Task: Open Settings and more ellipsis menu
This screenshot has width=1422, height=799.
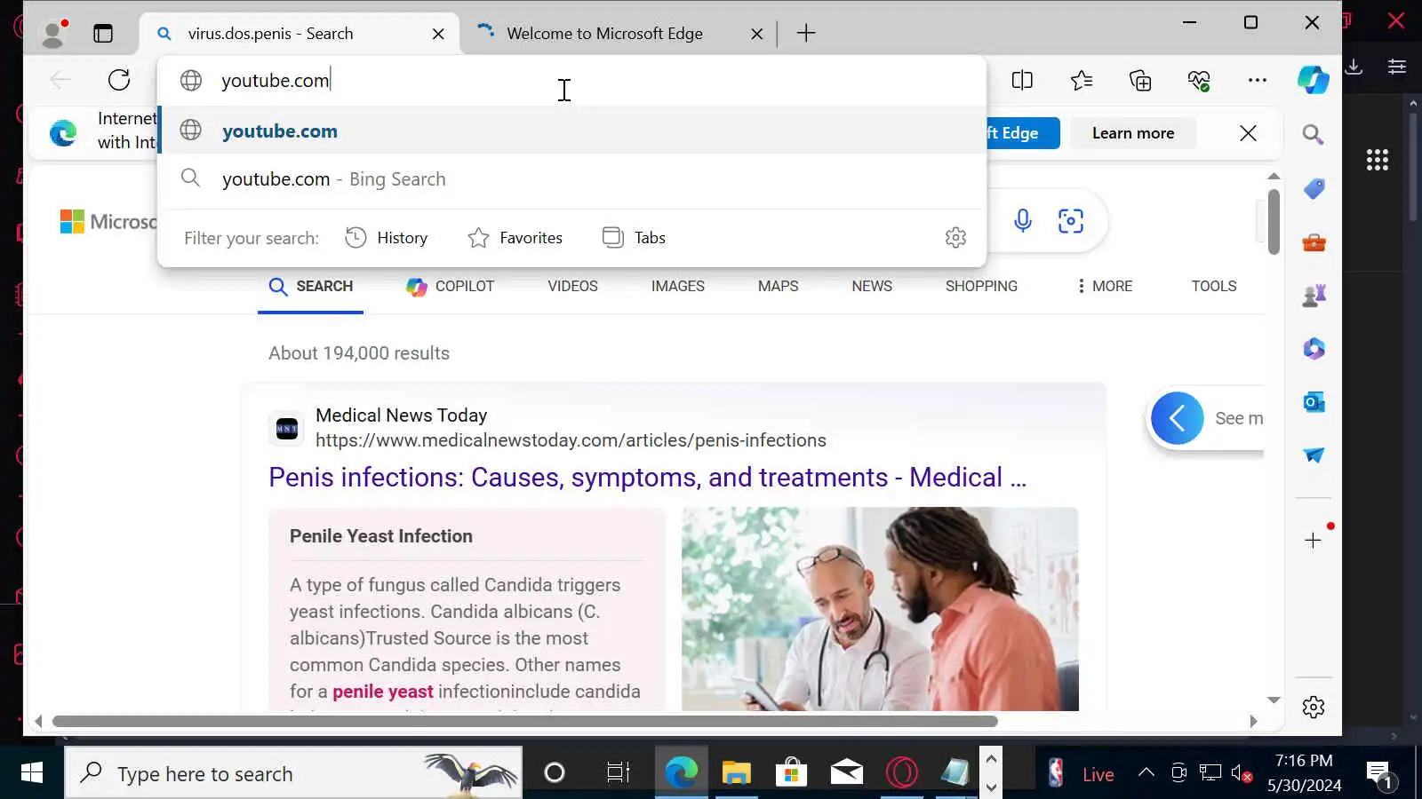Action: pyautogui.click(x=1257, y=80)
